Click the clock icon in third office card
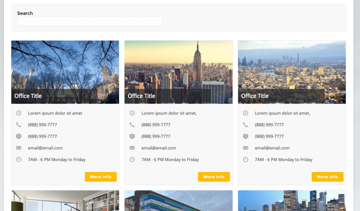360x211 pixels. pos(246,159)
